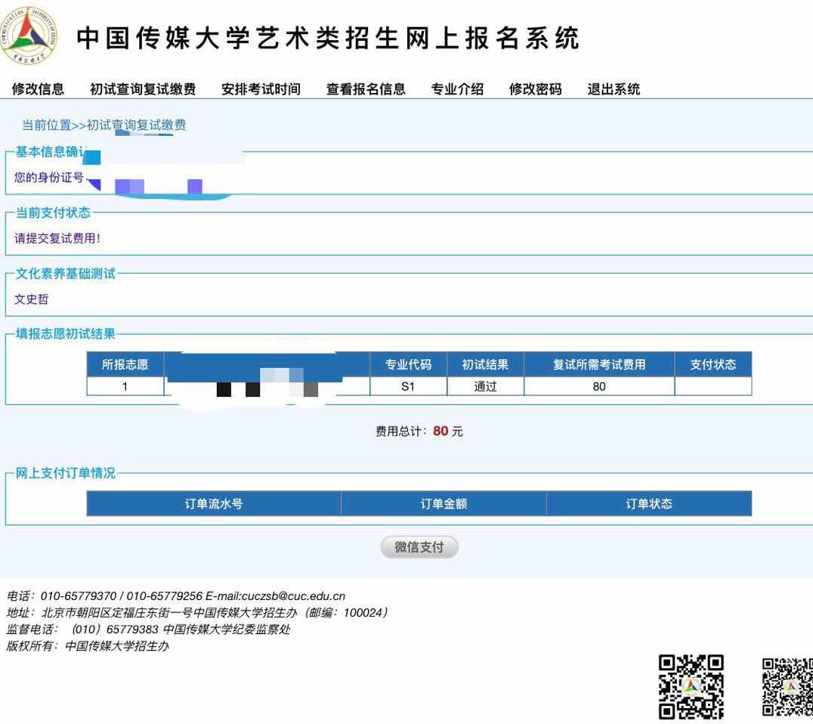Go to 安排考试时间 page
Image resolution: width=813 pixels, height=724 pixels.
pos(261,89)
